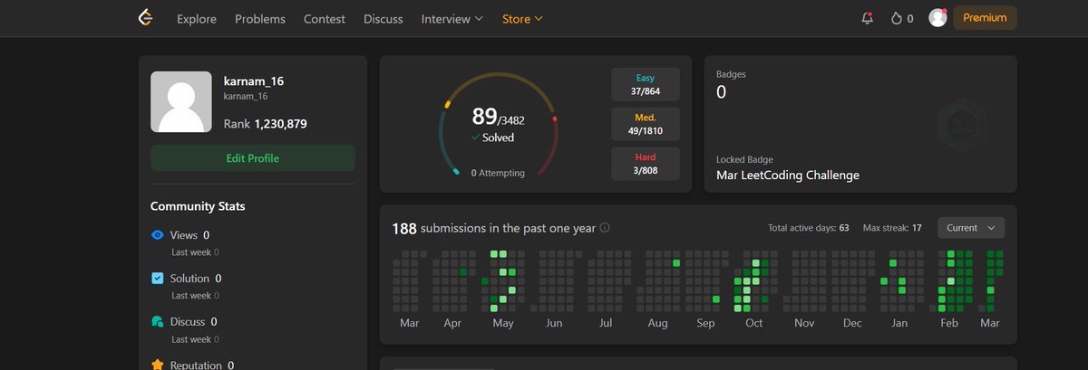Open the Explore page
The image size is (1088, 370).
pos(197,18)
